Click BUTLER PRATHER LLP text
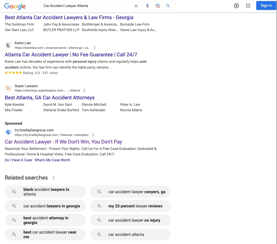 [61, 30]
